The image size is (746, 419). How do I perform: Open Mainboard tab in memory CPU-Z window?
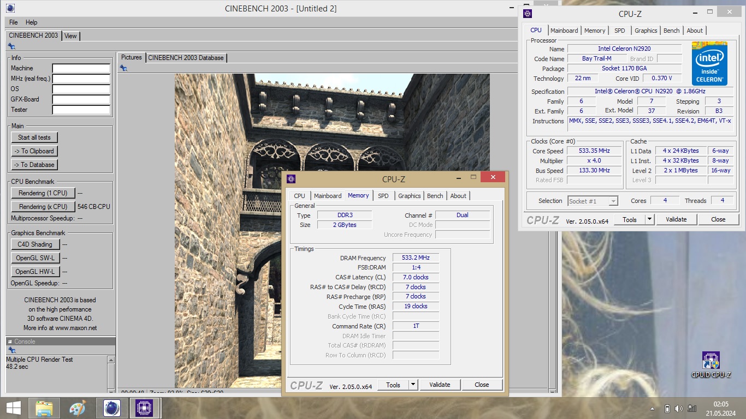pos(328,196)
